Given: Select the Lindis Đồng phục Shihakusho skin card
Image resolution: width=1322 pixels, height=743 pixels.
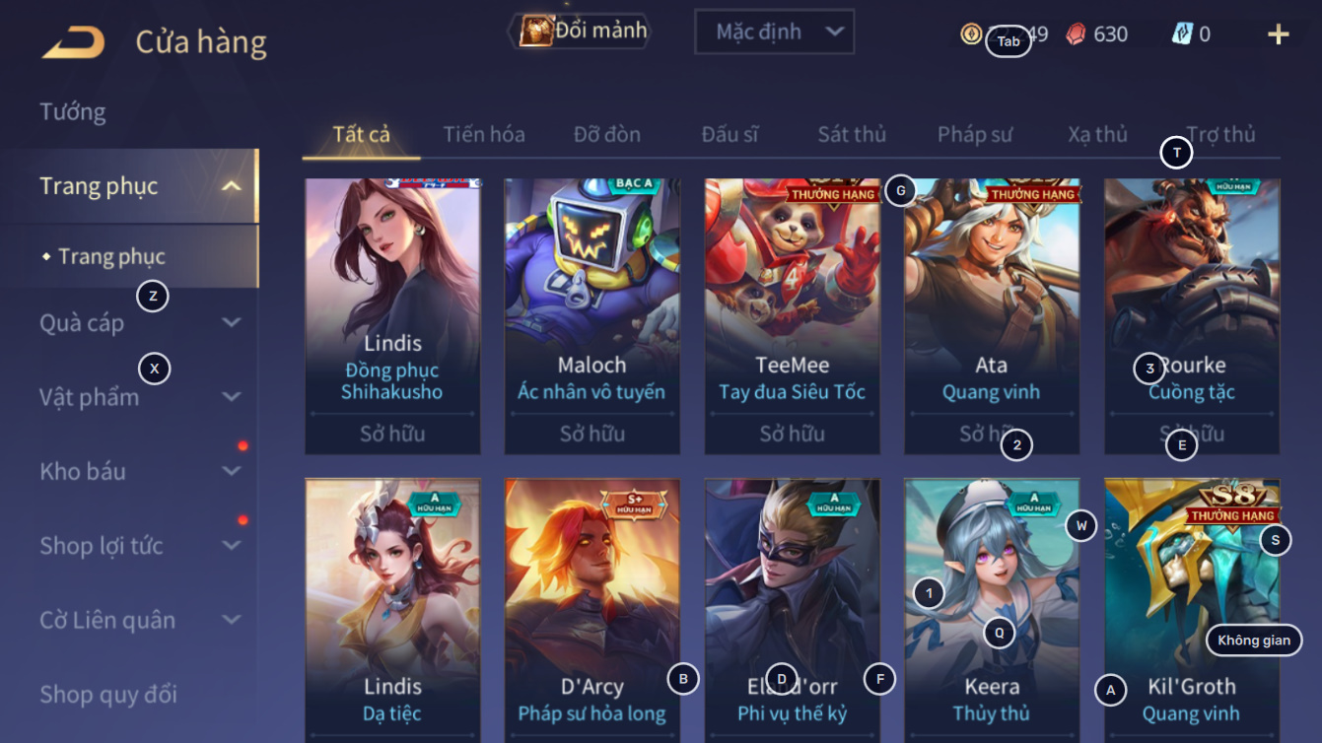Looking at the screenshot, I should click(392, 316).
